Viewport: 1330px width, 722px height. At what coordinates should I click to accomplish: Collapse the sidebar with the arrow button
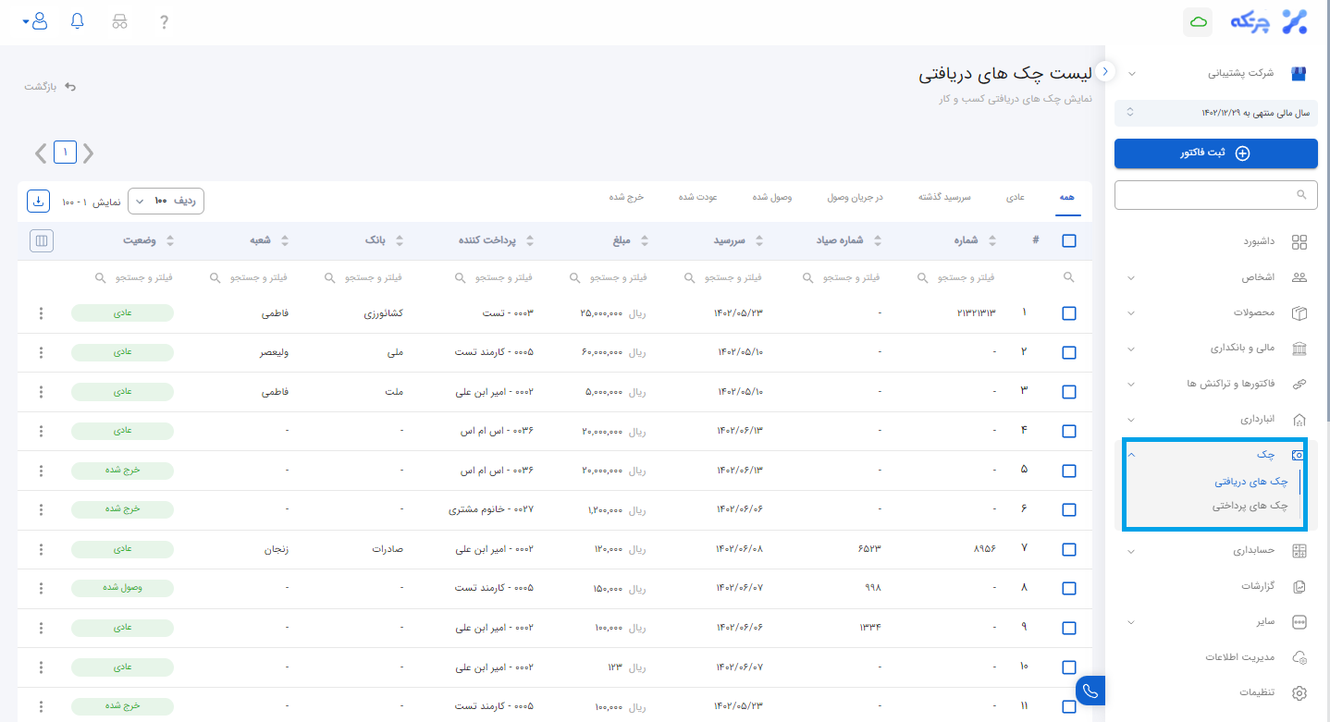point(1105,71)
